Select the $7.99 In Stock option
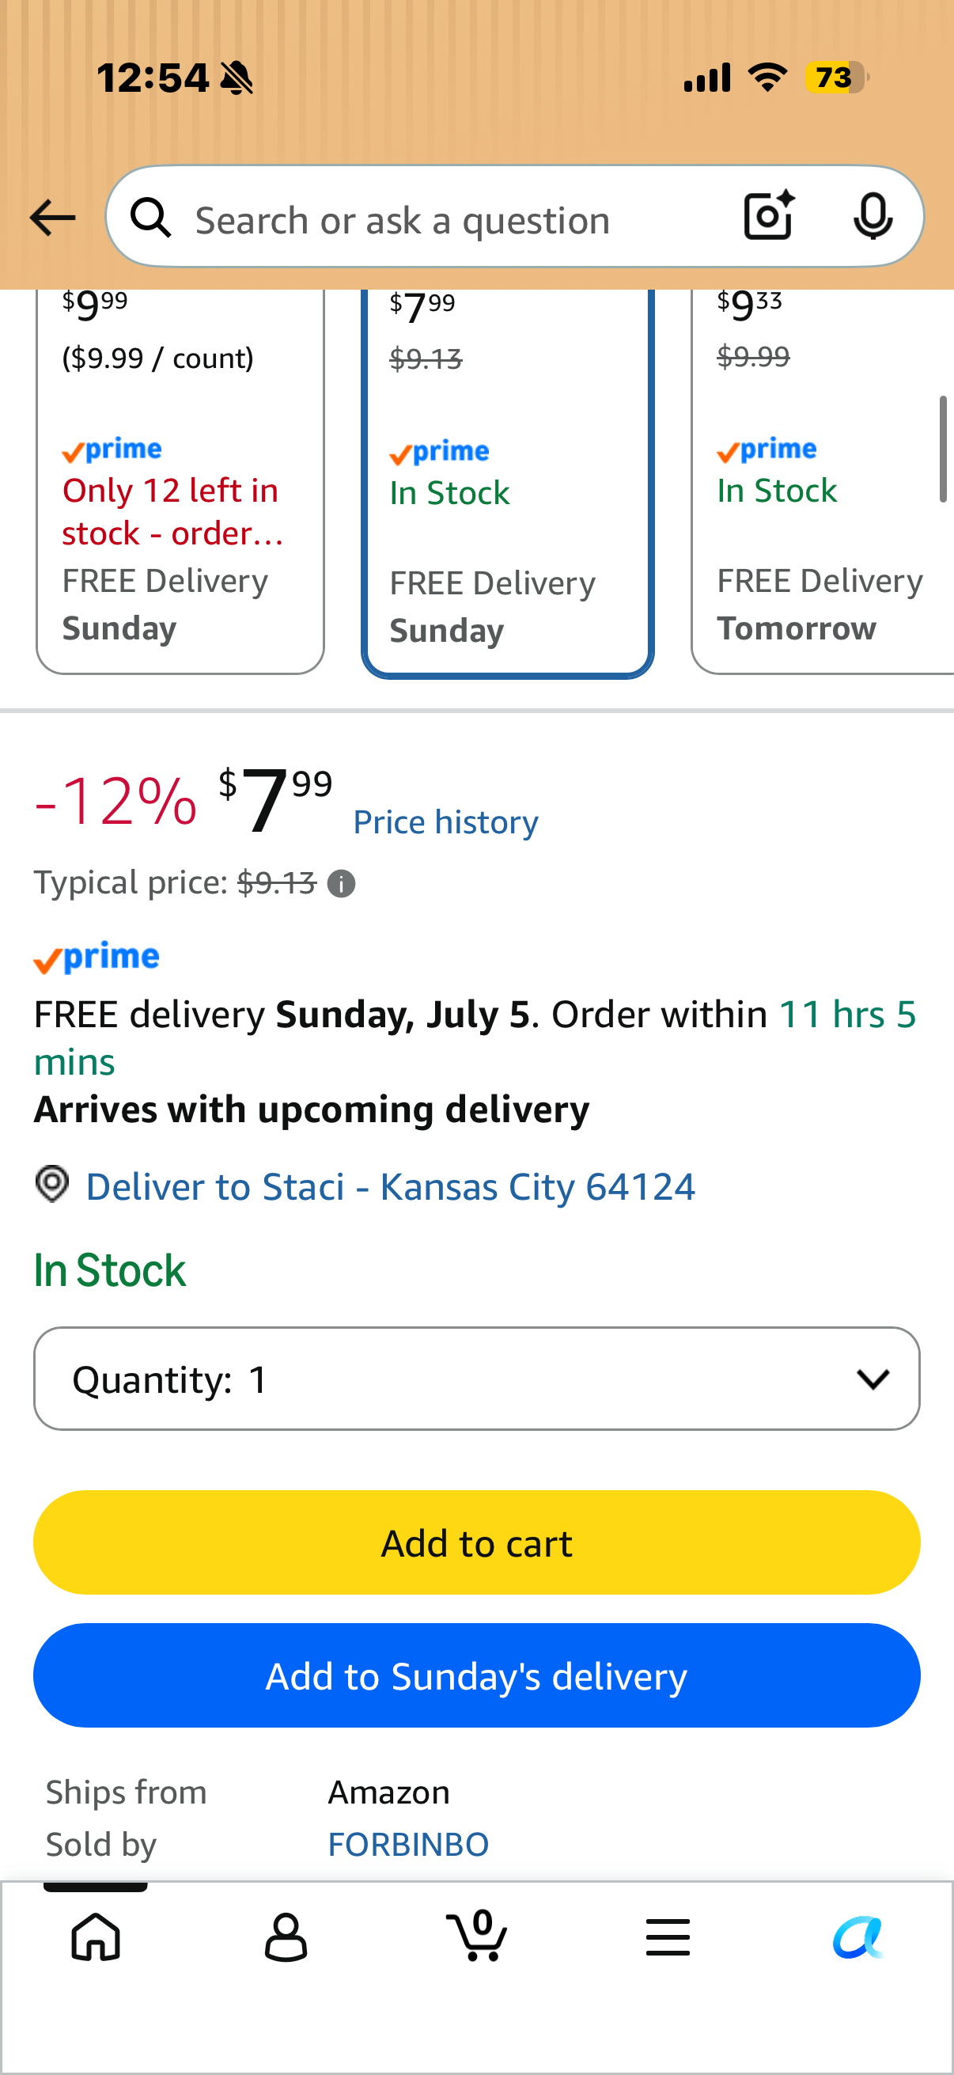Image resolution: width=954 pixels, height=2075 pixels. (507, 484)
